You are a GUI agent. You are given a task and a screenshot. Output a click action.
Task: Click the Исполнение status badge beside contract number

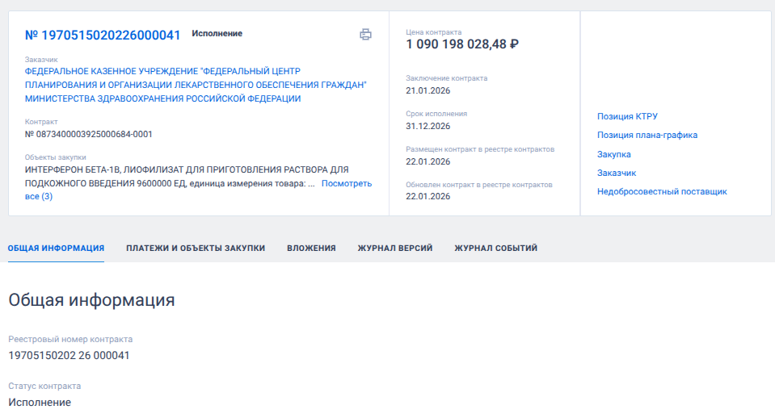pos(217,34)
